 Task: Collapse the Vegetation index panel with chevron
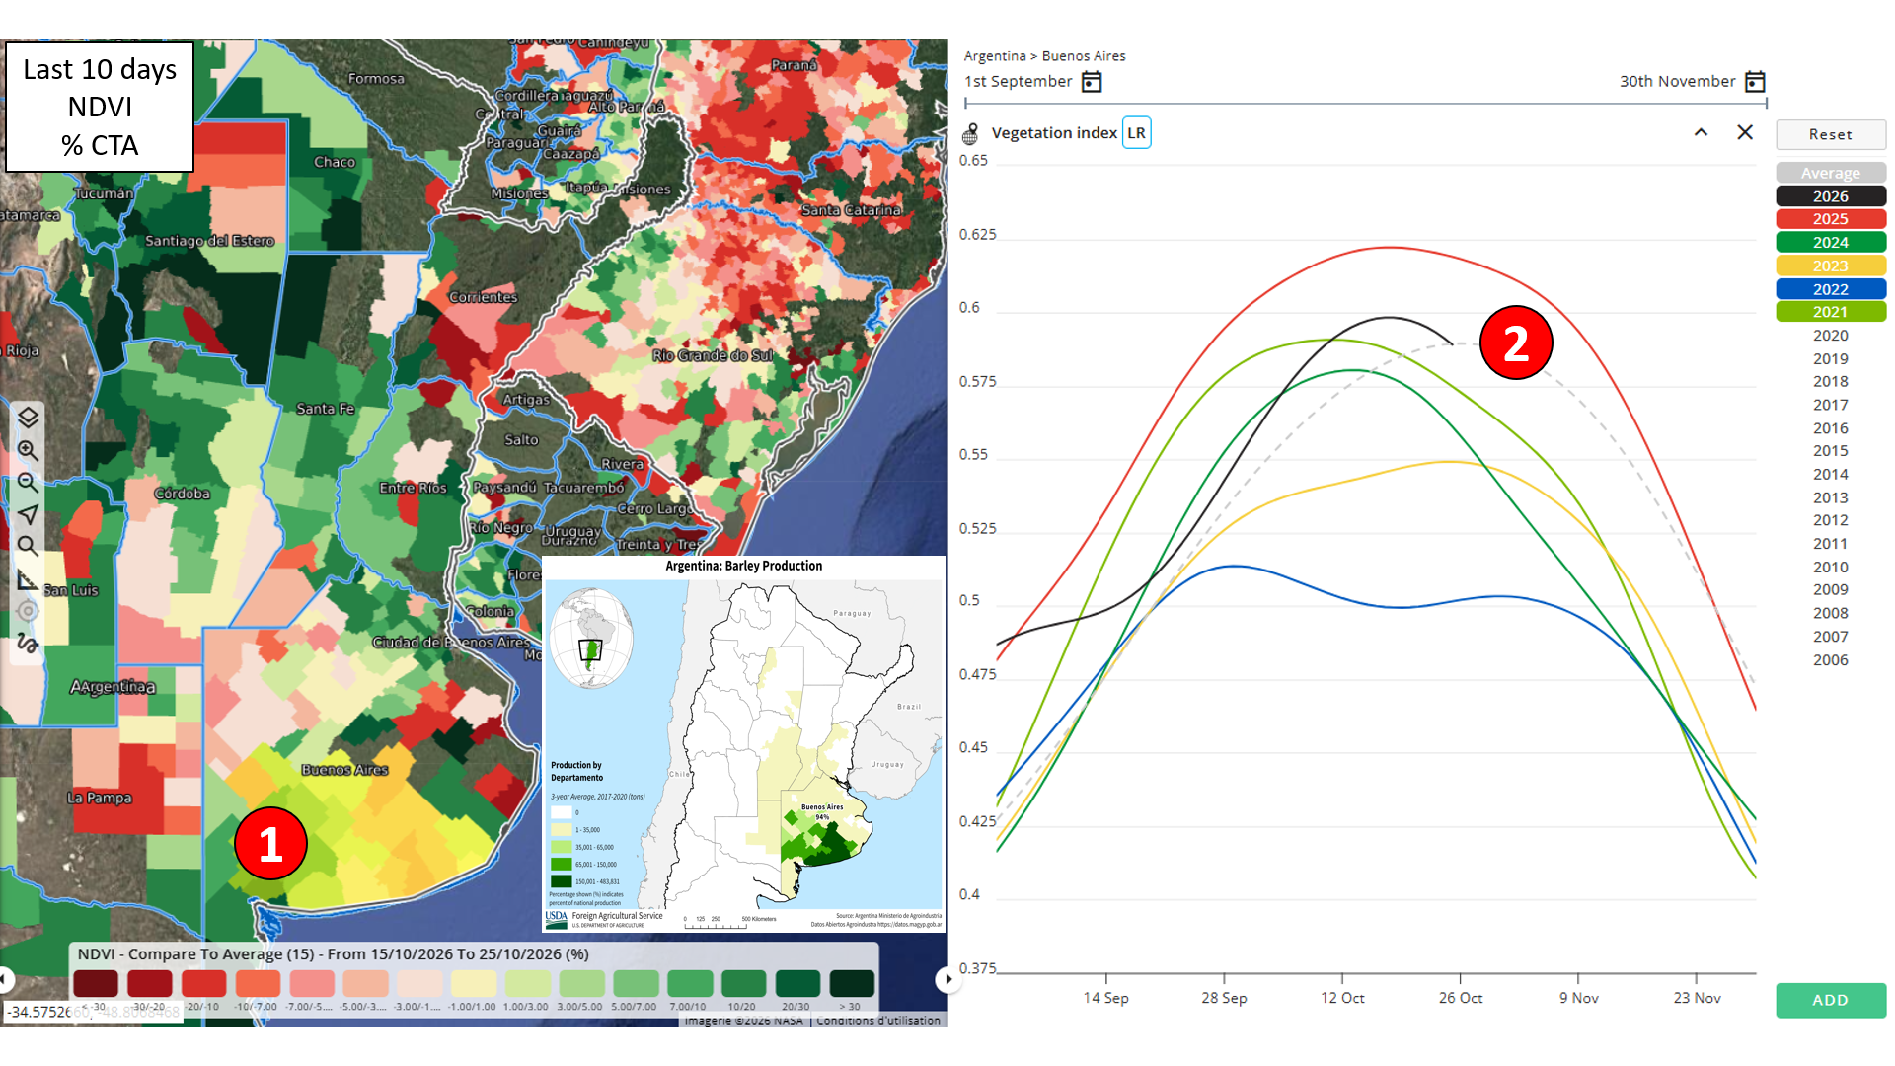pos(1701,132)
